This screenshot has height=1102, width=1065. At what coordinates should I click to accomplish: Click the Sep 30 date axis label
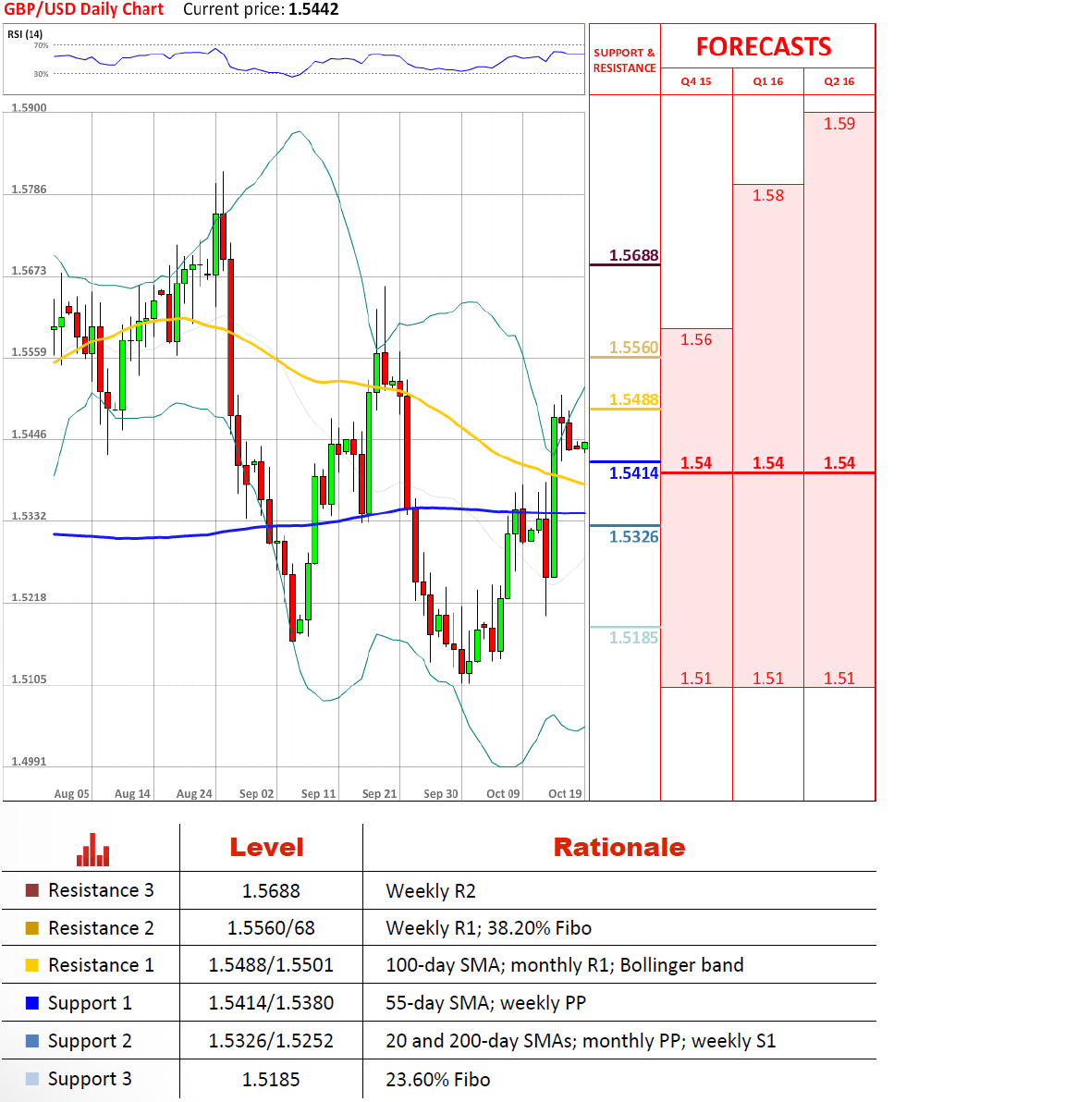click(x=441, y=793)
